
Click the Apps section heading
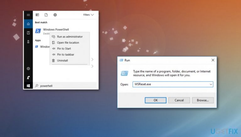click(x=38, y=40)
